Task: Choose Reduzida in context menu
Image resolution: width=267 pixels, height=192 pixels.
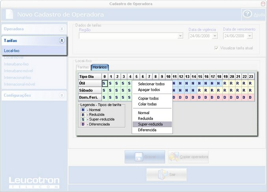Action: [x=146, y=119]
